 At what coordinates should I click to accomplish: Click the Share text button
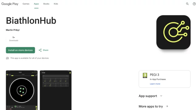coord(46,50)
